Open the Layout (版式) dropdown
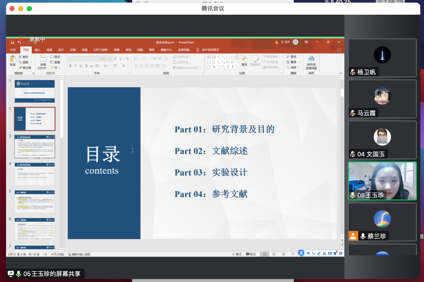424x282 pixels. click(x=56, y=57)
